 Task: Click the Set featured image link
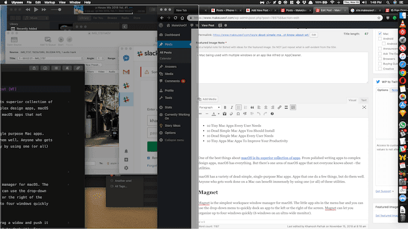click(387, 216)
